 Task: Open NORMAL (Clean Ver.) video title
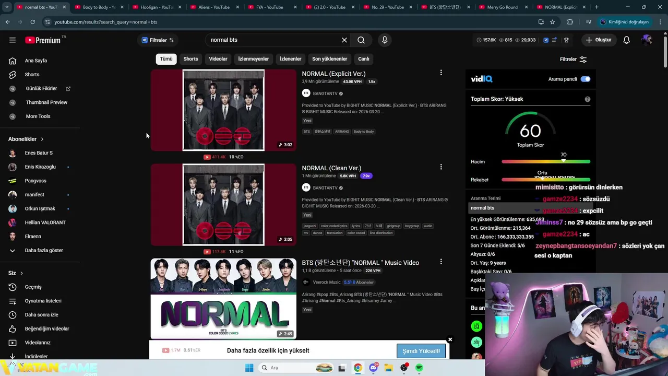[331, 168]
